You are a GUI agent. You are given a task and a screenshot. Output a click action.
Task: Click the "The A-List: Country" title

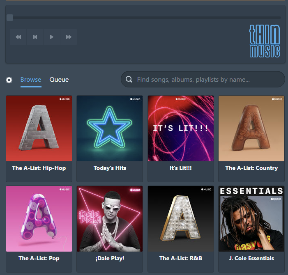pos(251,168)
